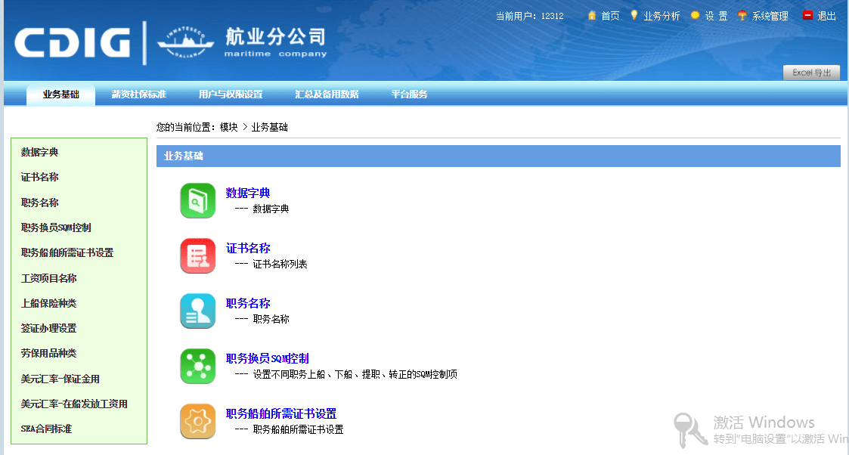849x455 pixels.
Task: Open the 用户与权限设置 tab
Action: pyautogui.click(x=231, y=94)
